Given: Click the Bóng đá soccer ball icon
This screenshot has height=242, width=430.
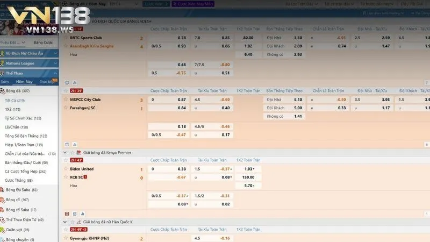Looking at the screenshot, I should point(3,91).
